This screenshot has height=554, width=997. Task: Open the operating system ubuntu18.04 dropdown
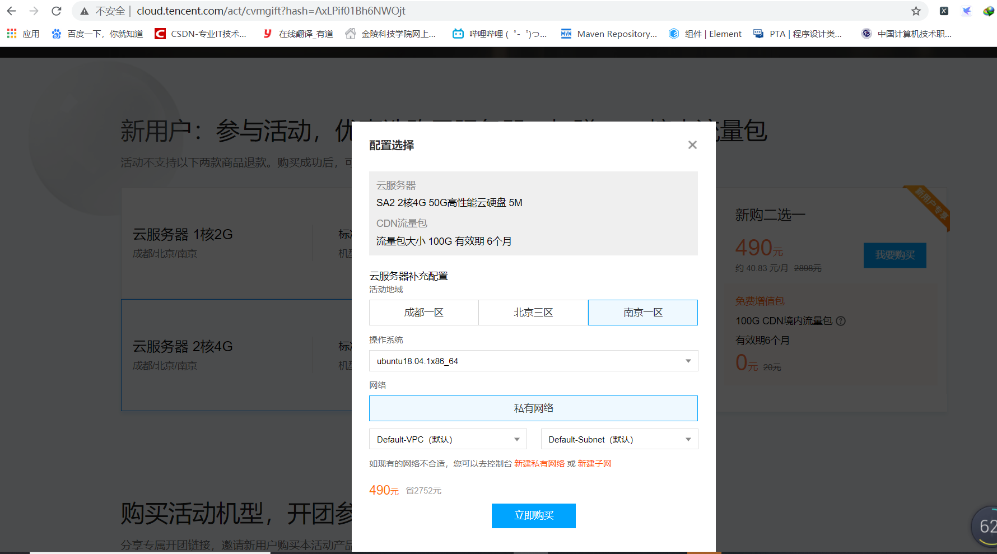[533, 361]
